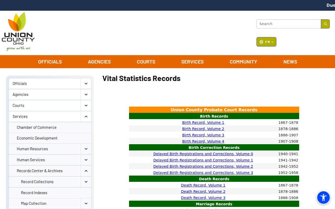Open Delayed Birth Registrations, Volume 0
335x209 pixels.
203,154
